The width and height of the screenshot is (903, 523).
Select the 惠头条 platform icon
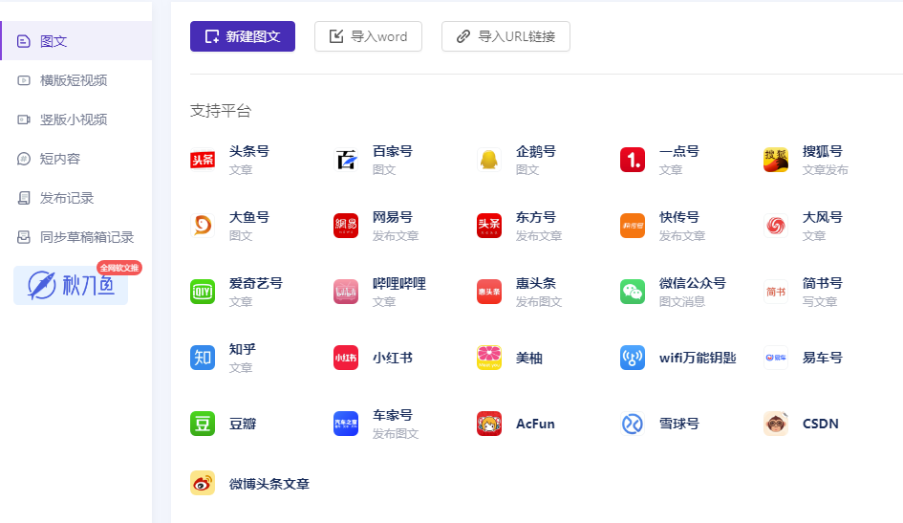pos(489,292)
